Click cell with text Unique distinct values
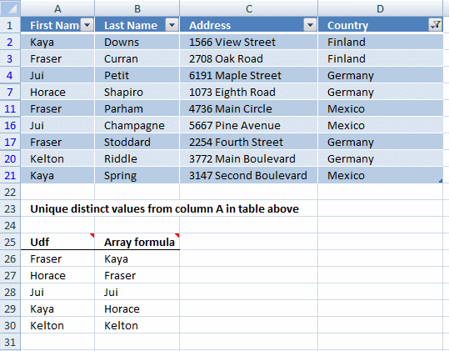 [164, 209]
